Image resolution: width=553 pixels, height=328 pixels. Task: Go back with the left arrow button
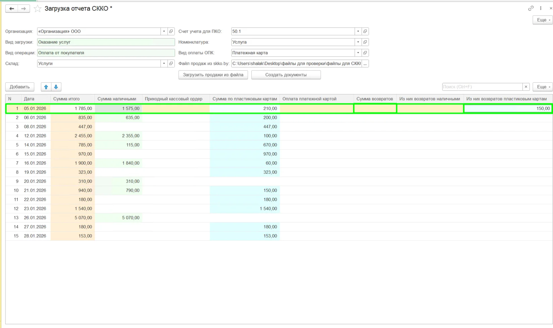12,9
